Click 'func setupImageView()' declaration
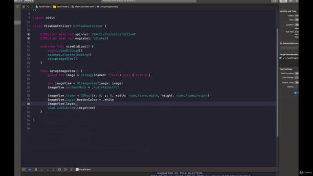The height and width of the screenshot is (176, 313). (61, 71)
